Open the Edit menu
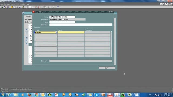 [x=5, y=4]
